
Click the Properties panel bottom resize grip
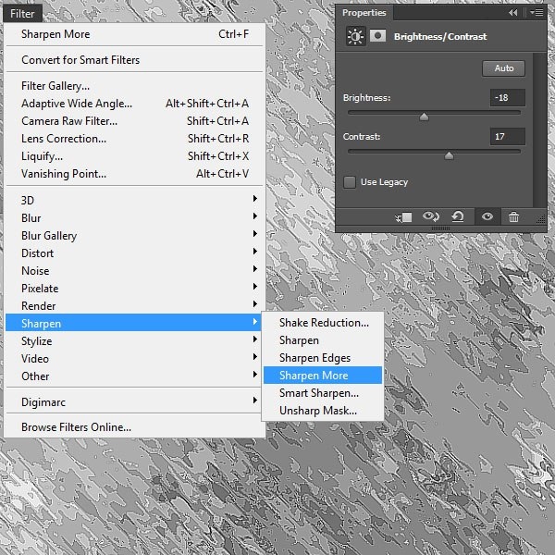[x=440, y=228]
